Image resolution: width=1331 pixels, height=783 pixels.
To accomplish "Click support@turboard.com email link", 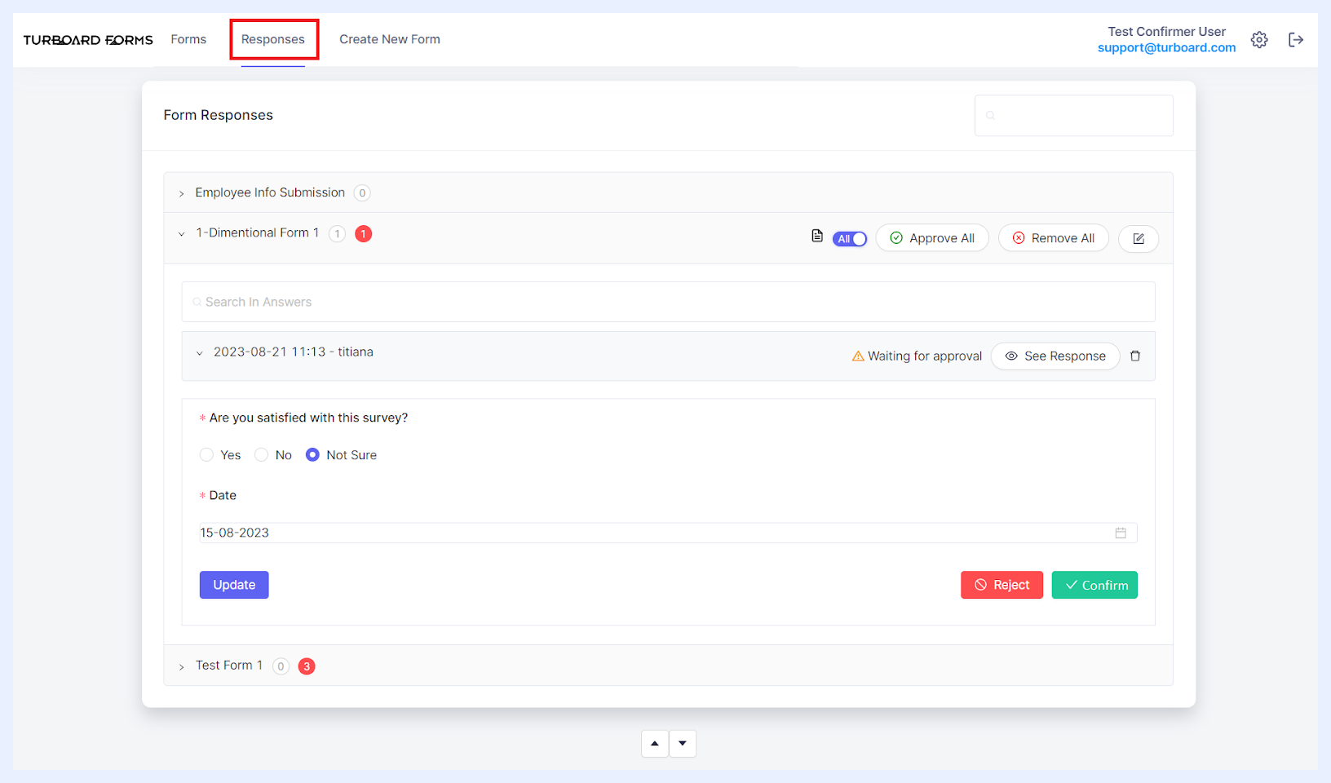I will [1166, 47].
